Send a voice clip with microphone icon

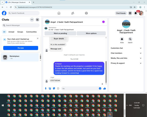46,88
